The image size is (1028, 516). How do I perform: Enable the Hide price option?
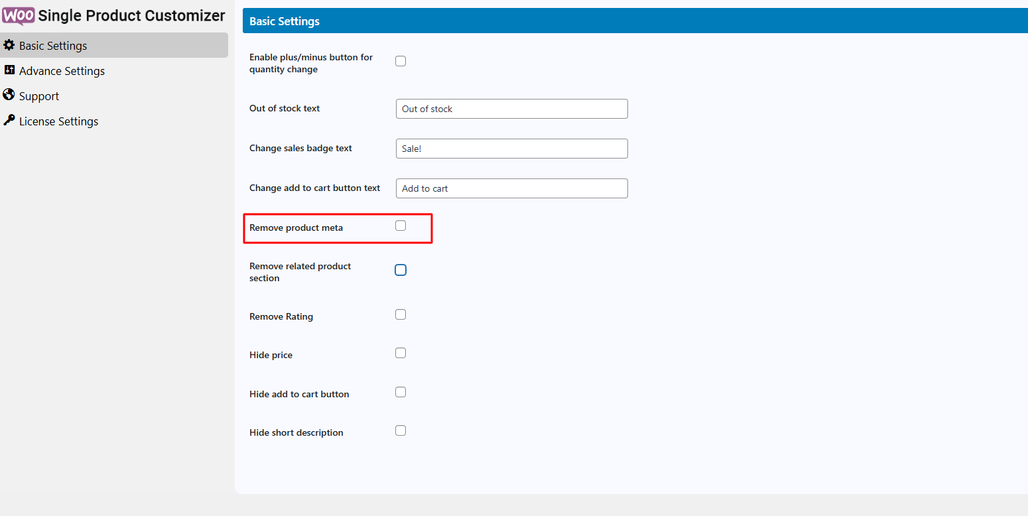tap(401, 353)
